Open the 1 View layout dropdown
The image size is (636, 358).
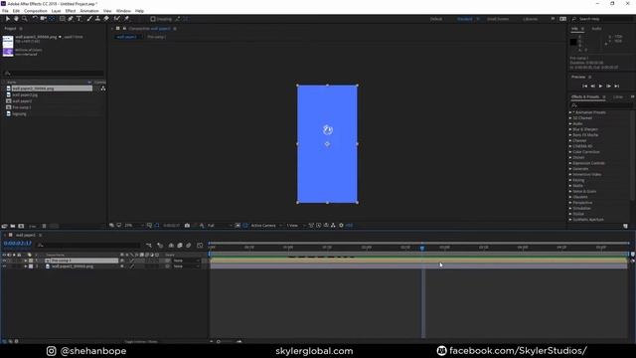[296, 226]
